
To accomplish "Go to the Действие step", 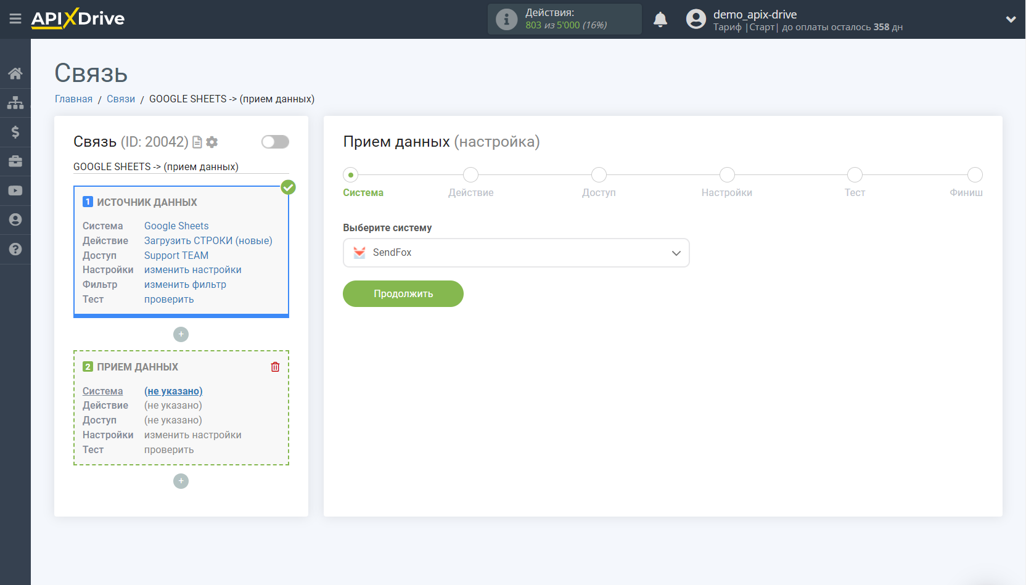I will (470, 175).
